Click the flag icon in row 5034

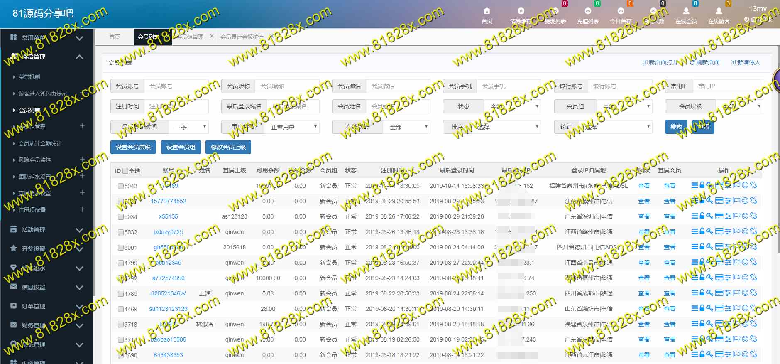click(737, 216)
